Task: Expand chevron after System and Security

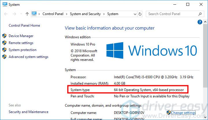Action: (x=104, y=14)
